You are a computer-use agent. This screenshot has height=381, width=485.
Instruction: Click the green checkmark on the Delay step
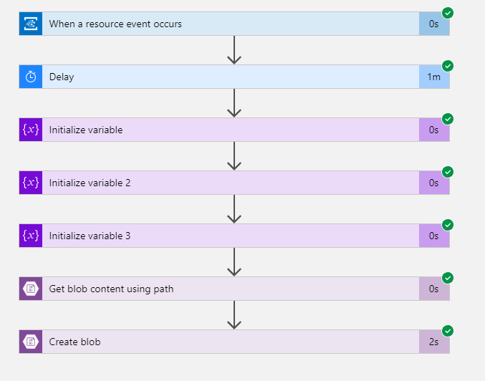(448, 66)
